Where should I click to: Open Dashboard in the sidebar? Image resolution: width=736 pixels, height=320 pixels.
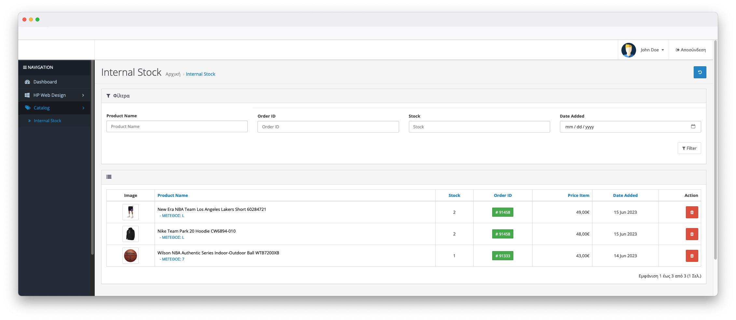pyautogui.click(x=45, y=82)
